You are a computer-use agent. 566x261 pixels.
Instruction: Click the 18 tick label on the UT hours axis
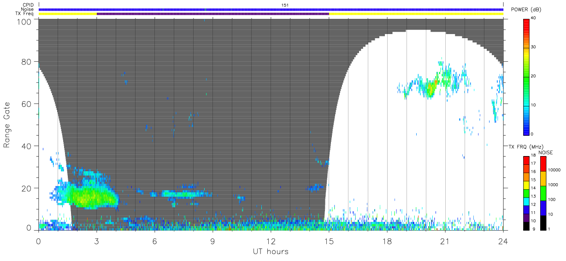(387, 241)
